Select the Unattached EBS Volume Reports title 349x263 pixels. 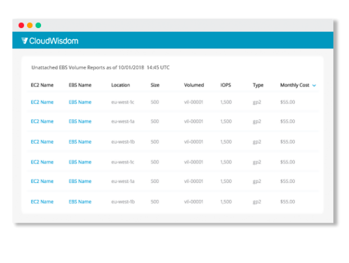coord(101,67)
